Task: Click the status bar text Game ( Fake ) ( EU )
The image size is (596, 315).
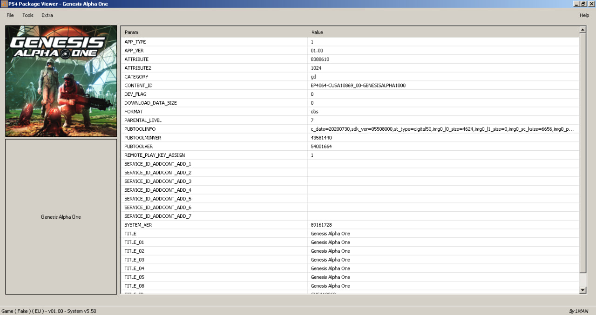Action: coord(23,311)
